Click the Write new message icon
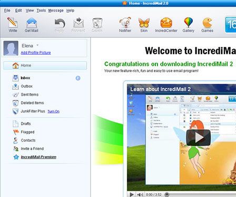The image size is (236, 197). (x=13, y=22)
